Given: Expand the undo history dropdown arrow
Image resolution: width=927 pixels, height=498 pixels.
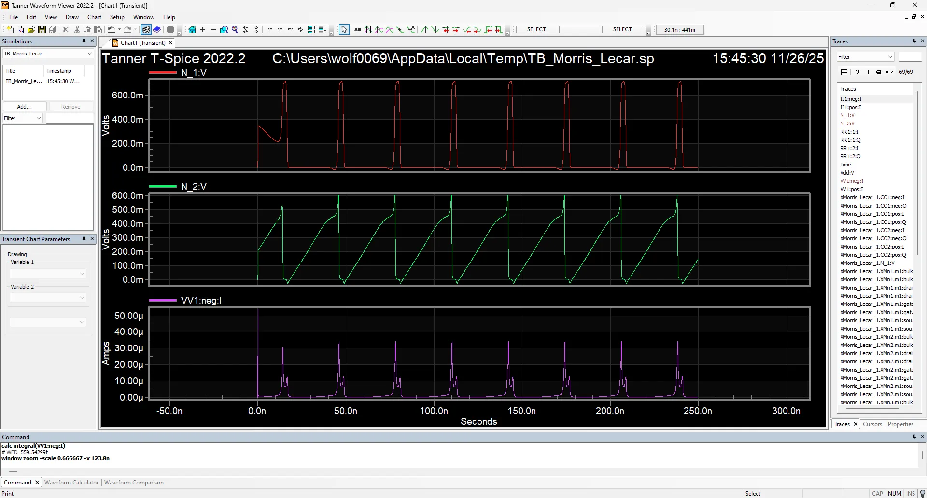Looking at the screenshot, I should pyautogui.click(x=119, y=29).
